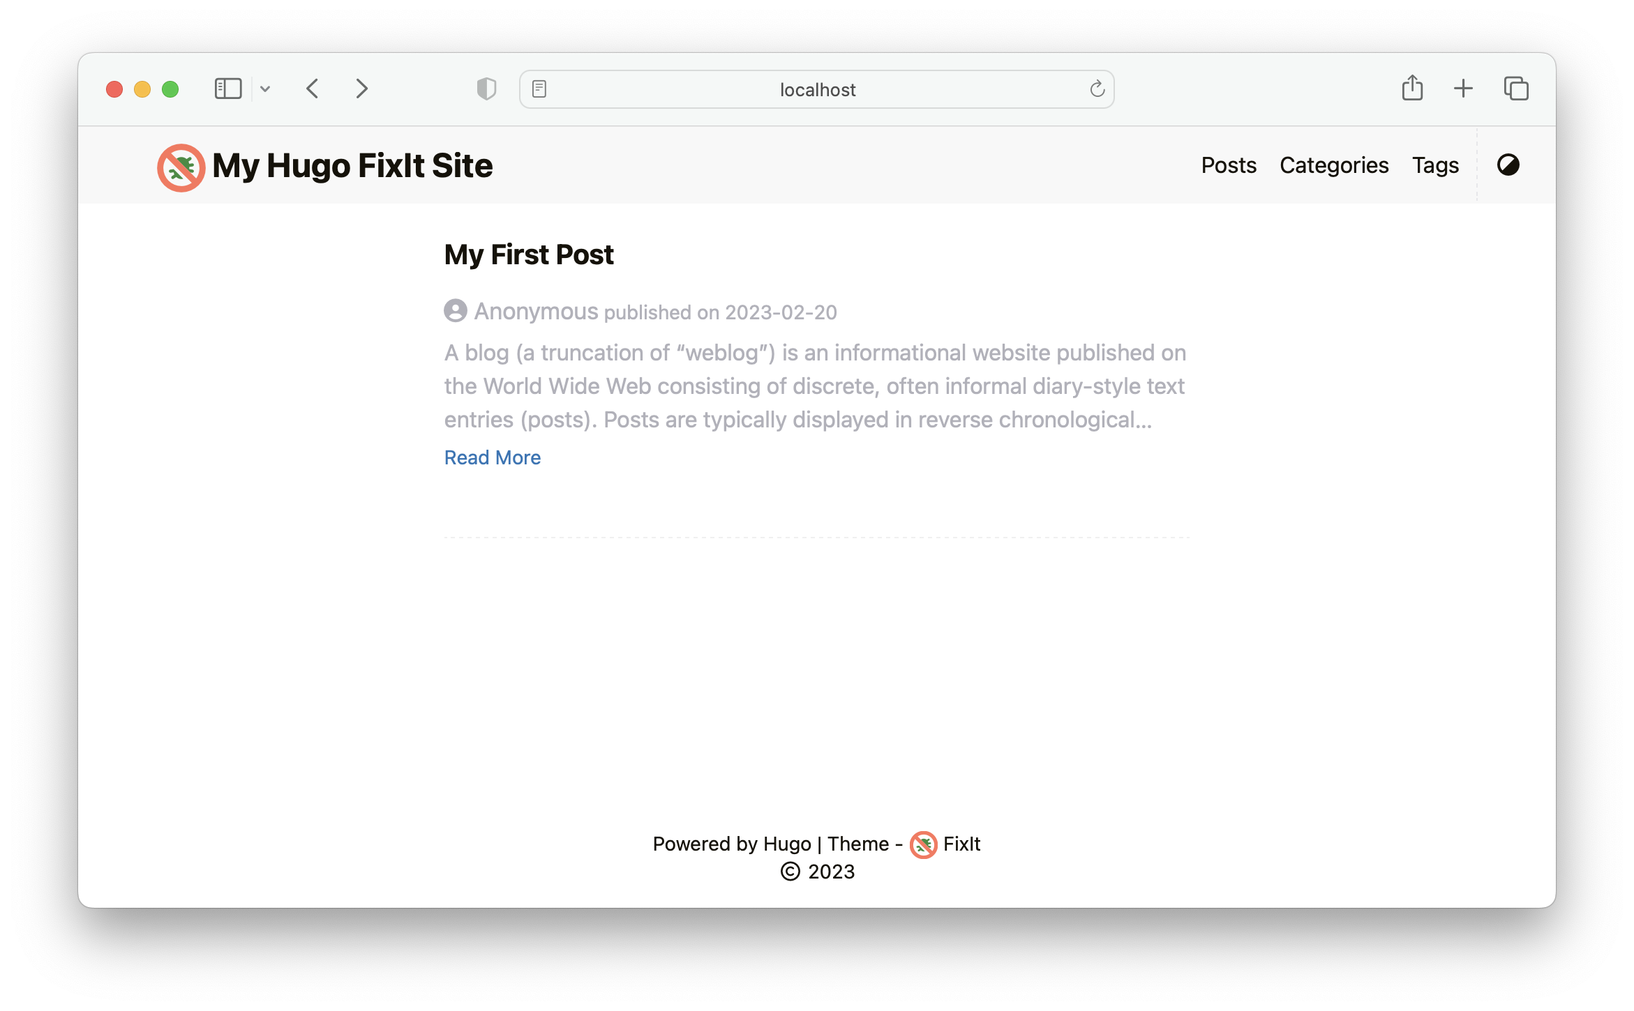Minimize the window with the yellow button
Screen dimensions: 1634x1011
pyautogui.click(x=142, y=89)
